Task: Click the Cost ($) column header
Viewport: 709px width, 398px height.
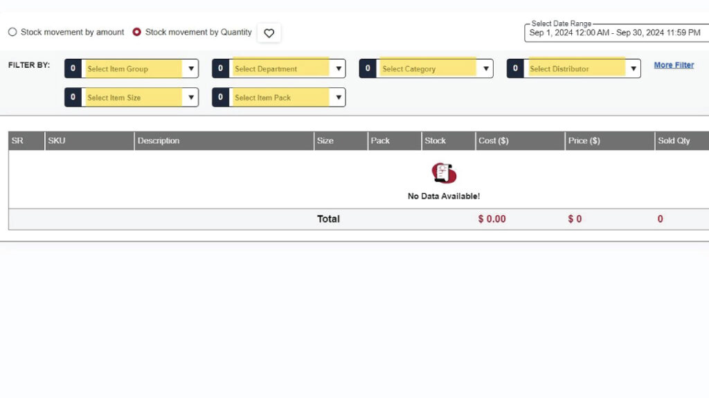Action: tap(494, 141)
